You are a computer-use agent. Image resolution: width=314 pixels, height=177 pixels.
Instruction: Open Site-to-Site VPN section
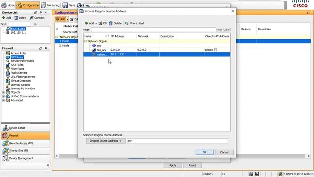click(26, 151)
